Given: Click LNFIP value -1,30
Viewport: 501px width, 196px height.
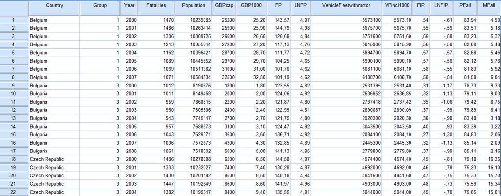Looking at the screenshot, I should click(x=442, y=135).
